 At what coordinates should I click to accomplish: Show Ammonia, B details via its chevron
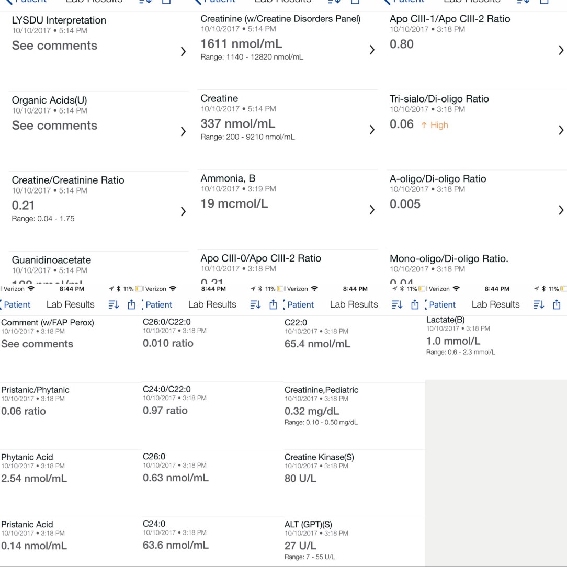click(x=372, y=210)
